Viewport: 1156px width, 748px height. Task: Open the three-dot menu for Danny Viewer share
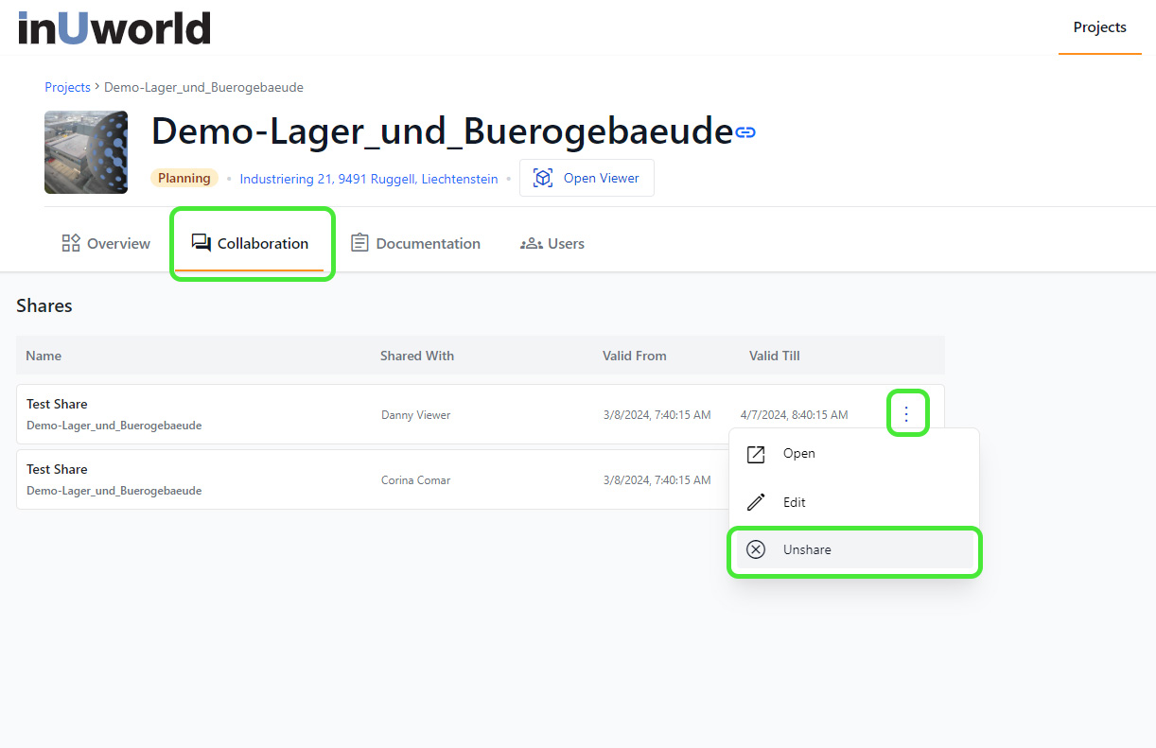[906, 414]
